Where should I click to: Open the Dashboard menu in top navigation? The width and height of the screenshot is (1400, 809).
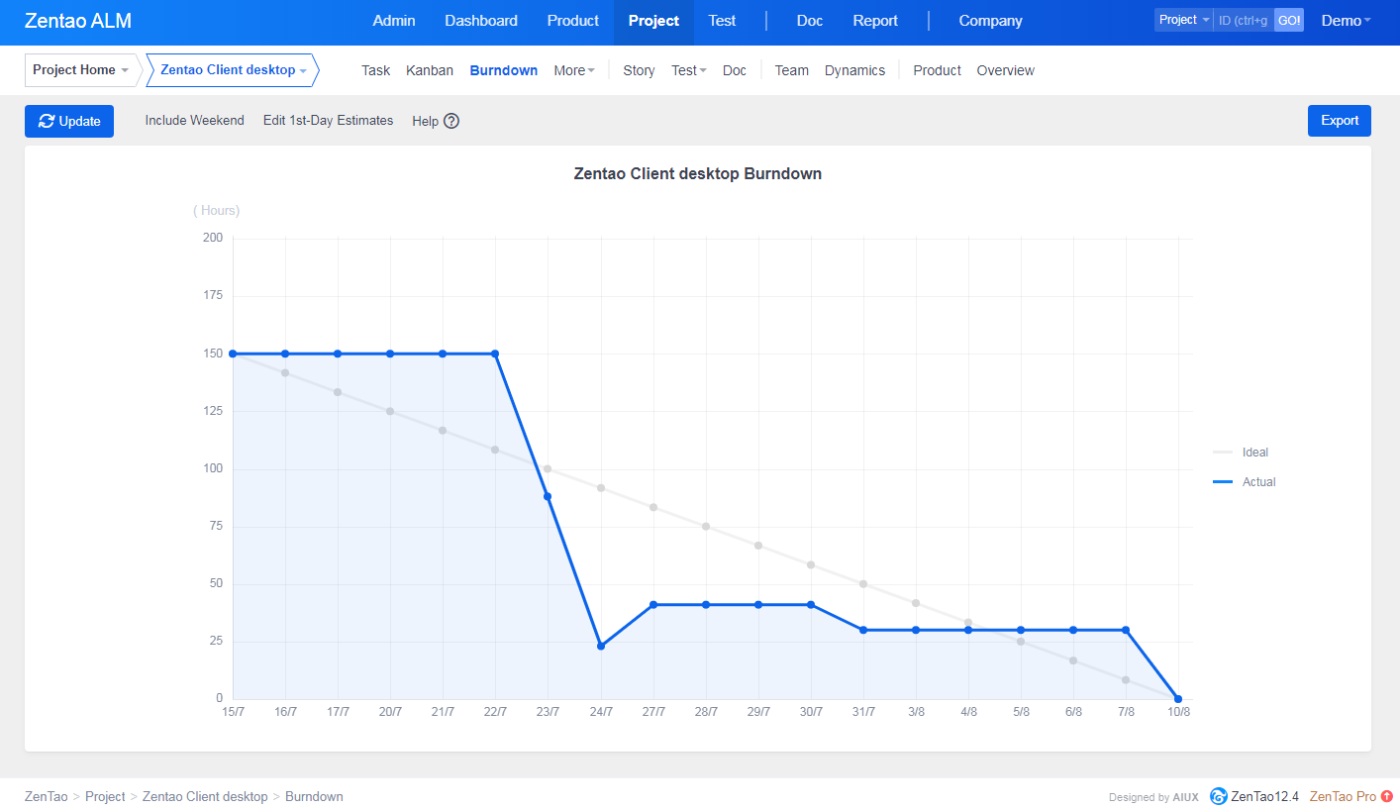coord(480,21)
